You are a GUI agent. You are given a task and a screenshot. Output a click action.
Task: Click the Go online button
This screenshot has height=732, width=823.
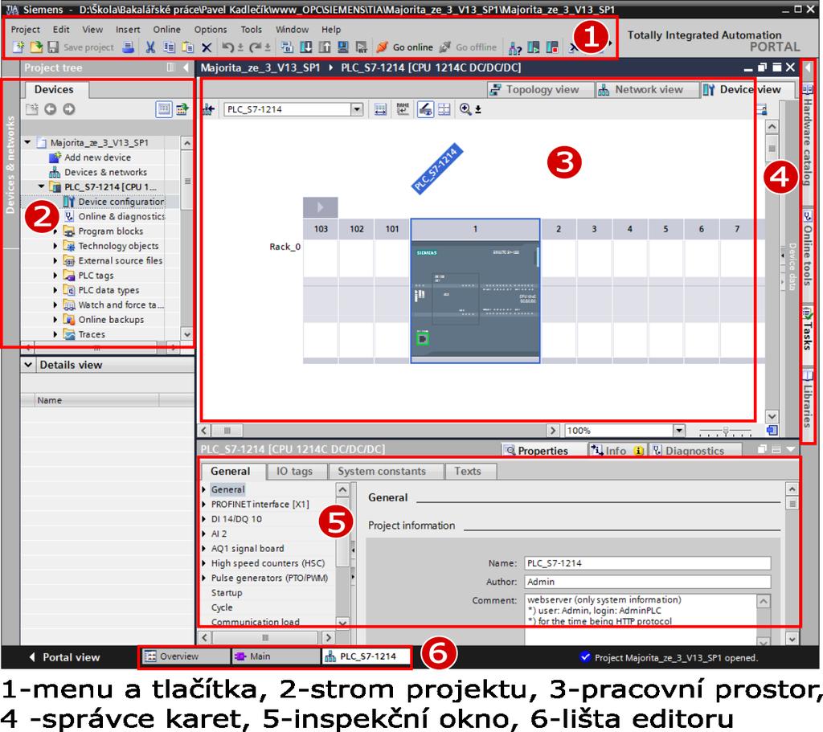click(405, 47)
